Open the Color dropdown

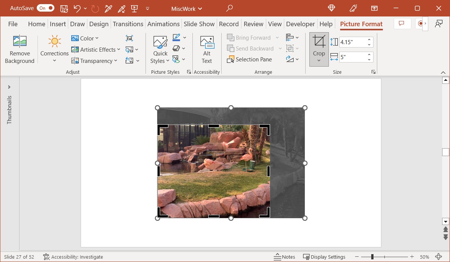(85, 38)
